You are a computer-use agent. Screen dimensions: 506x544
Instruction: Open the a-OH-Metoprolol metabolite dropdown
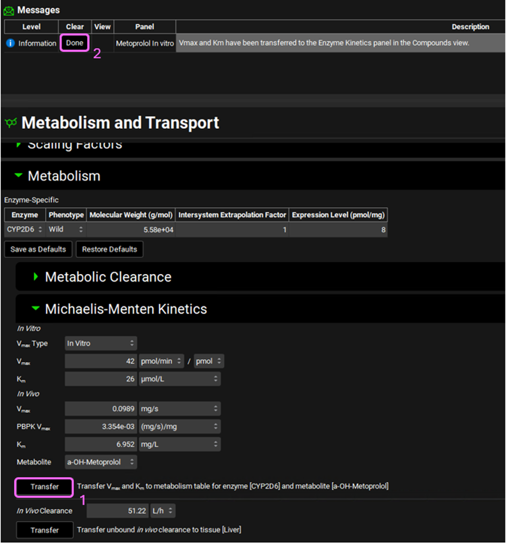[x=101, y=462]
